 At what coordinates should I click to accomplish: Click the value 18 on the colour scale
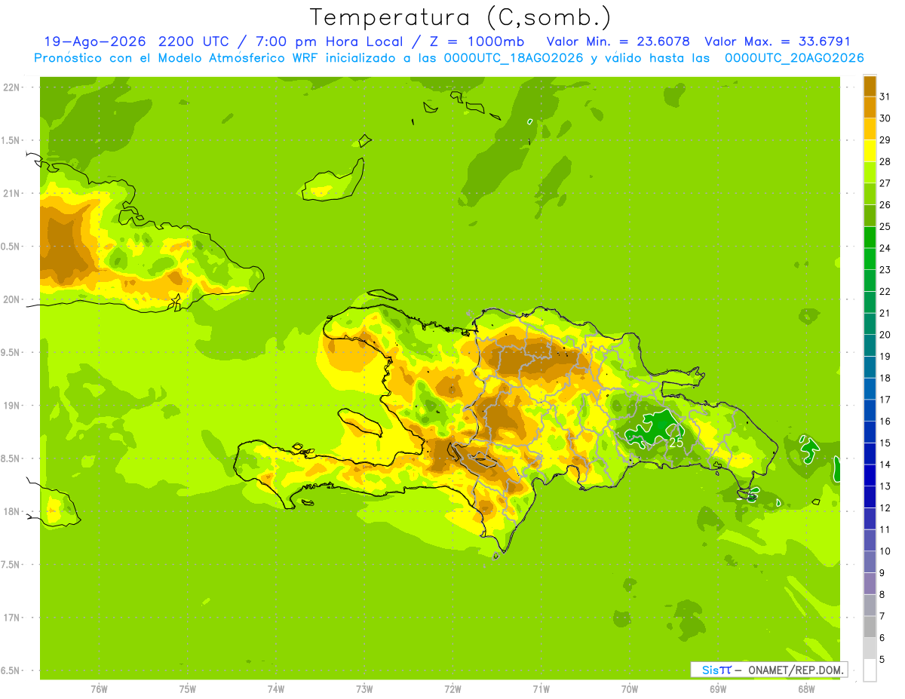coord(885,378)
